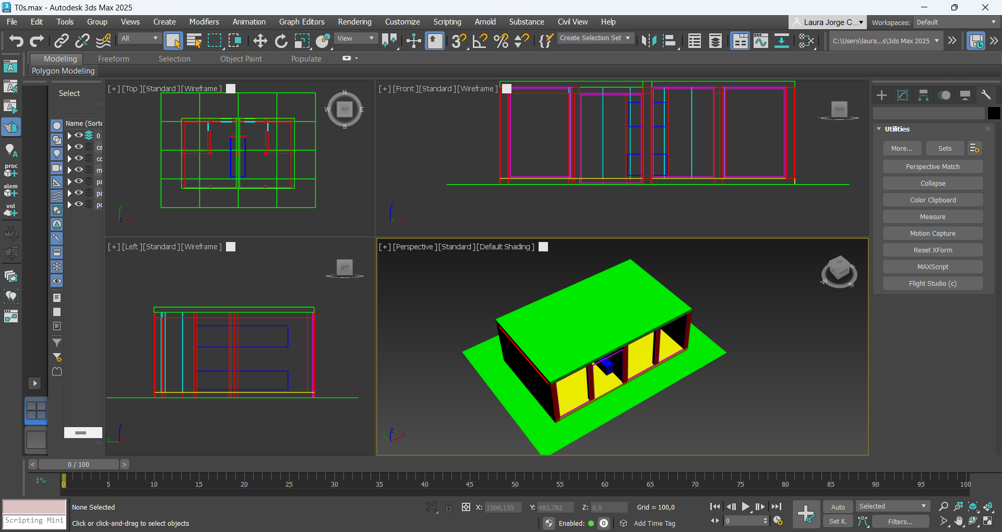Click the Collapse utility button

tap(933, 184)
